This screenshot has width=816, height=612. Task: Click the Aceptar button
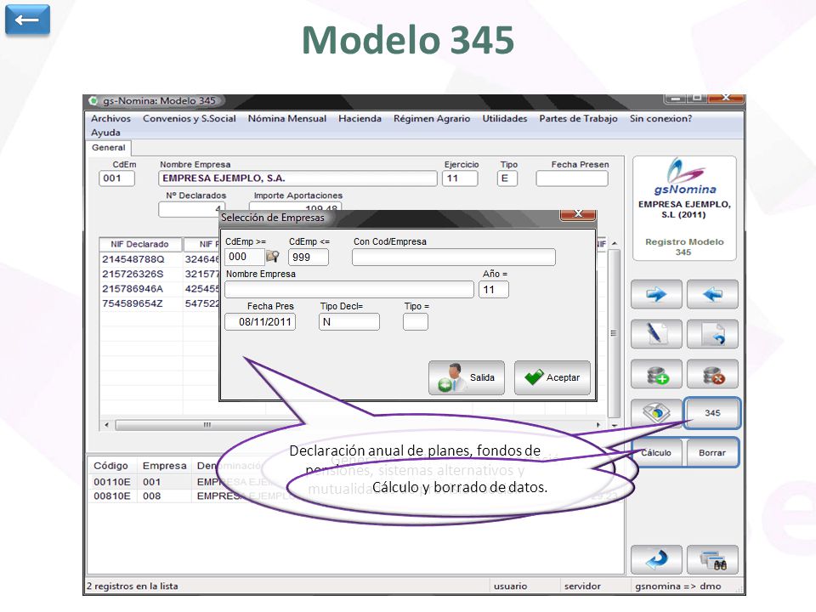552,377
